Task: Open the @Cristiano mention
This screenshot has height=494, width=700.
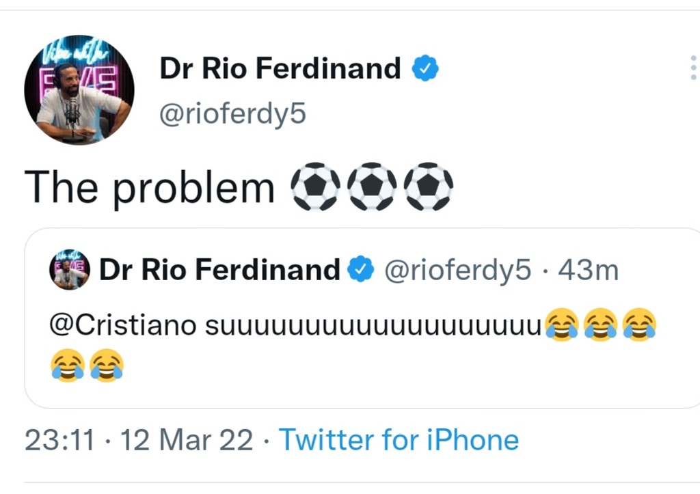Action: pyautogui.click(x=124, y=325)
